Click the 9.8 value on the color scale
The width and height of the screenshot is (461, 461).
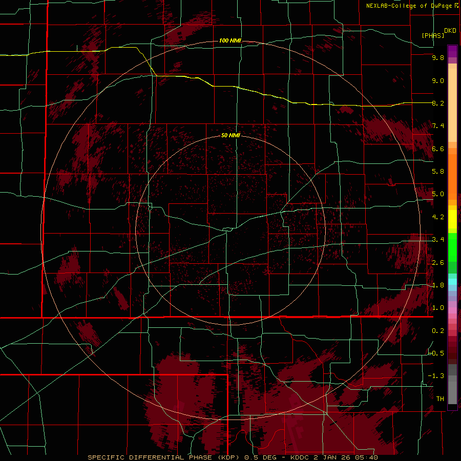click(438, 58)
